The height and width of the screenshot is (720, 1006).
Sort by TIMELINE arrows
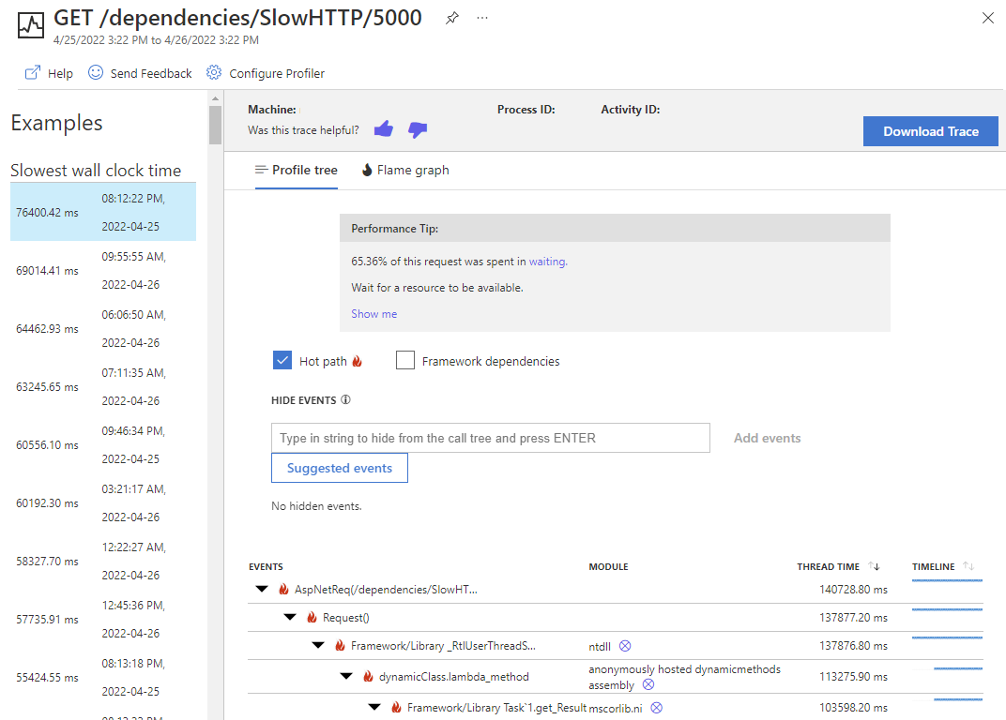pos(968,566)
